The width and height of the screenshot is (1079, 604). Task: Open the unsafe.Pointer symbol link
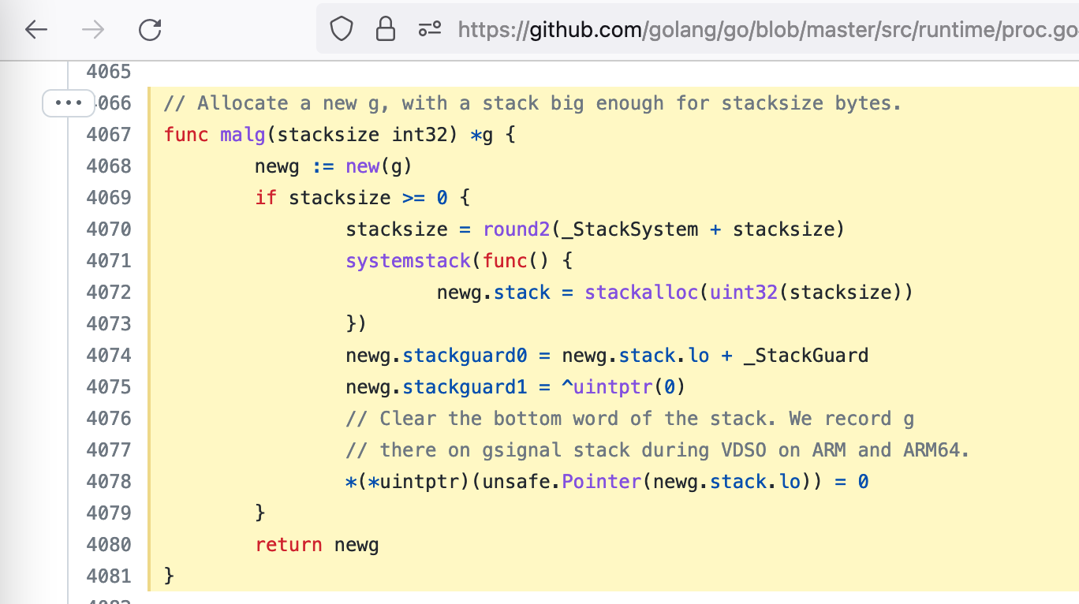click(x=602, y=481)
